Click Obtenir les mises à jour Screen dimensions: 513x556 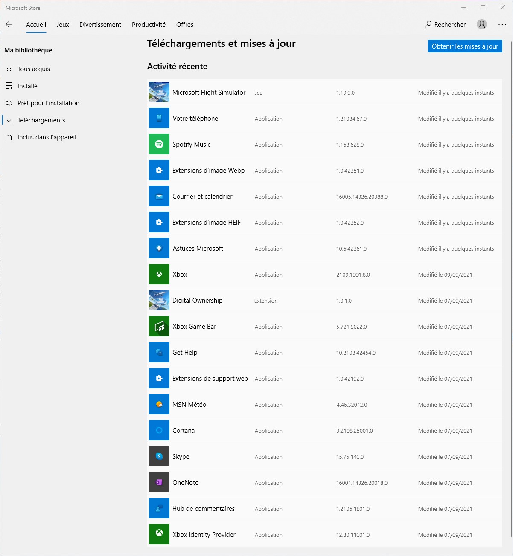tap(465, 46)
